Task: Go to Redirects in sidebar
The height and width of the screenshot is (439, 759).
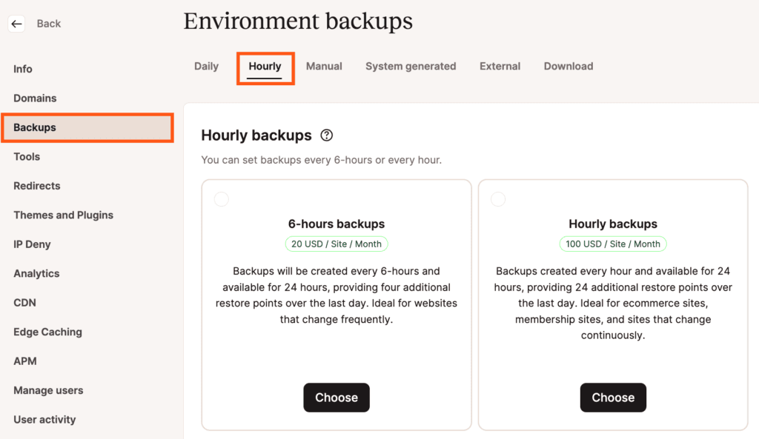Action: [x=37, y=186]
